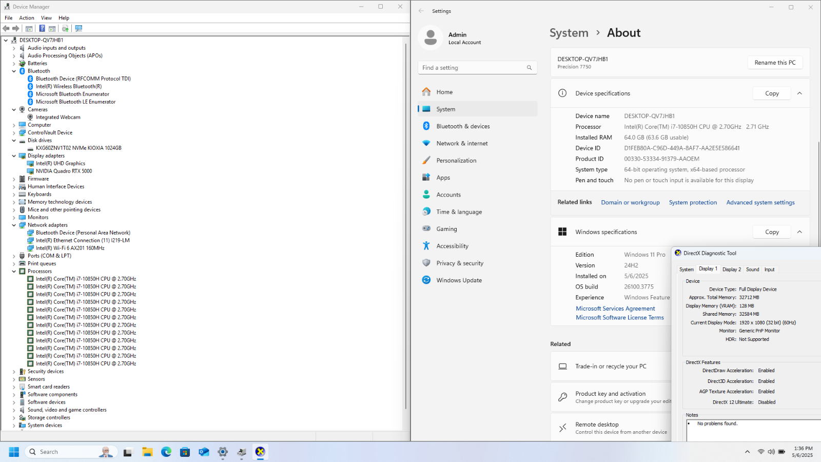The height and width of the screenshot is (462, 821).
Task: Collapse the Display adapters node
Action: [14, 156]
